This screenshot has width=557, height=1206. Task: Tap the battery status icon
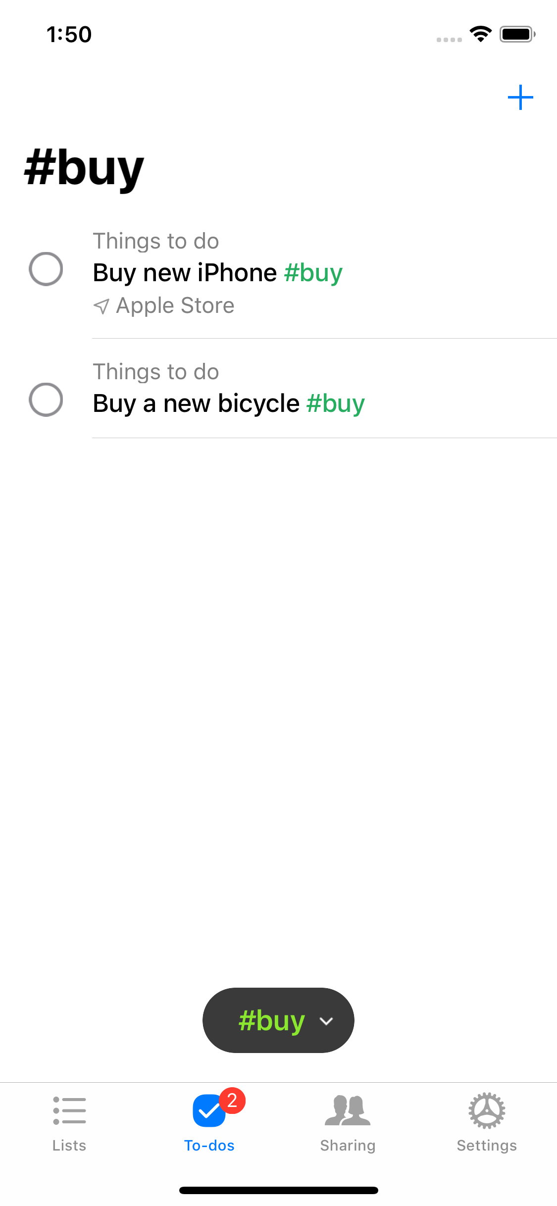(517, 34)
